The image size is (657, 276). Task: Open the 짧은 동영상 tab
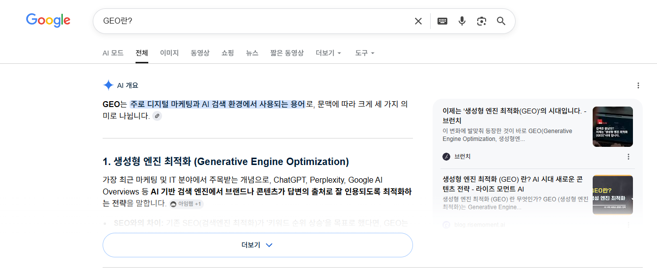[x=287, y=53]
